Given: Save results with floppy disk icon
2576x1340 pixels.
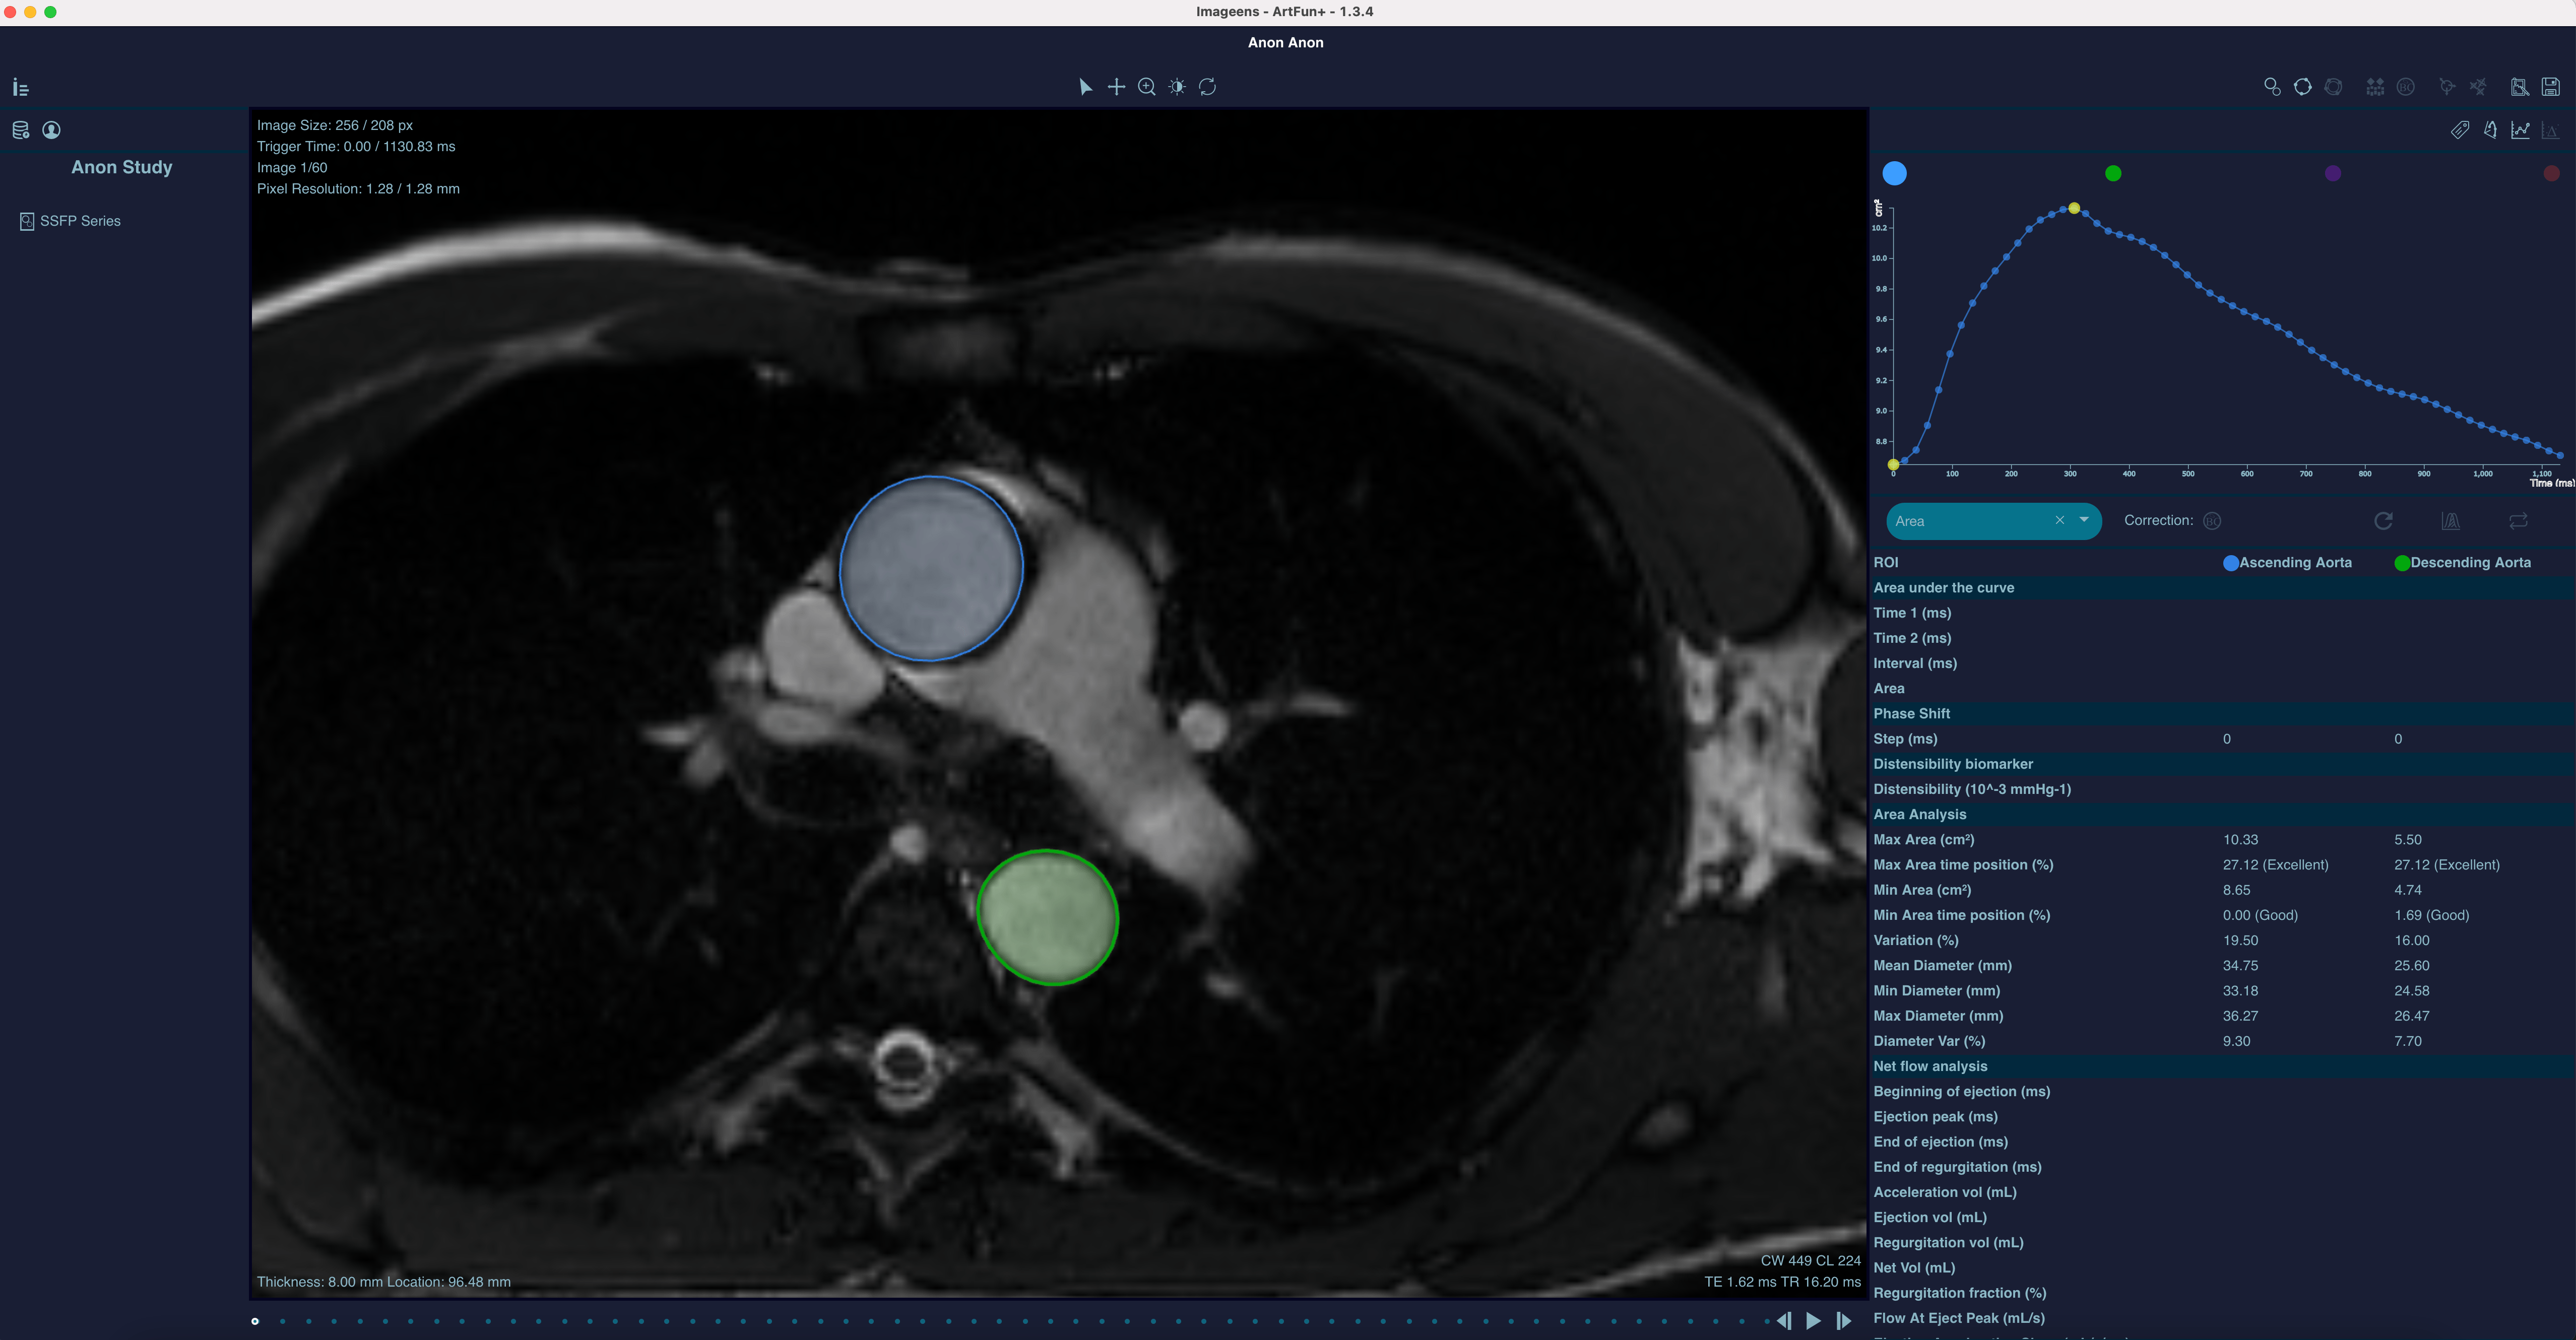Looking at the screenshot, I should click(x=2551, y=87).
